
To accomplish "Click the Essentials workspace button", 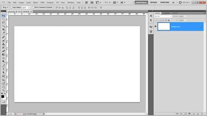I will [x=141, y=2].
